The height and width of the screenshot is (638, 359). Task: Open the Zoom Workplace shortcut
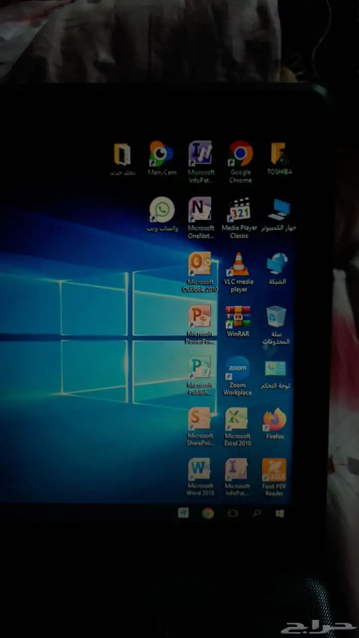tap(237, 368)
